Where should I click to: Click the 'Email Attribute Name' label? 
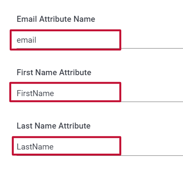click(x=56, y=19)
